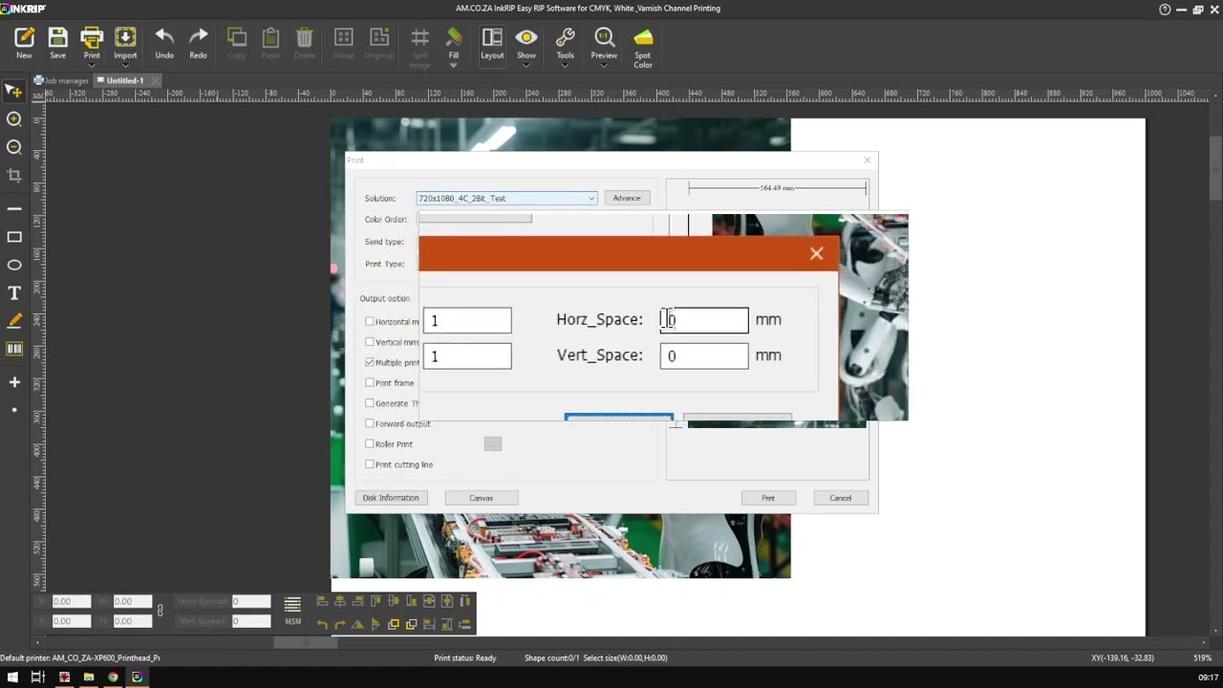Screen dimensions: 1223x688
Task: Switch to the Job manager tab
Action: (x=62, y=81)
